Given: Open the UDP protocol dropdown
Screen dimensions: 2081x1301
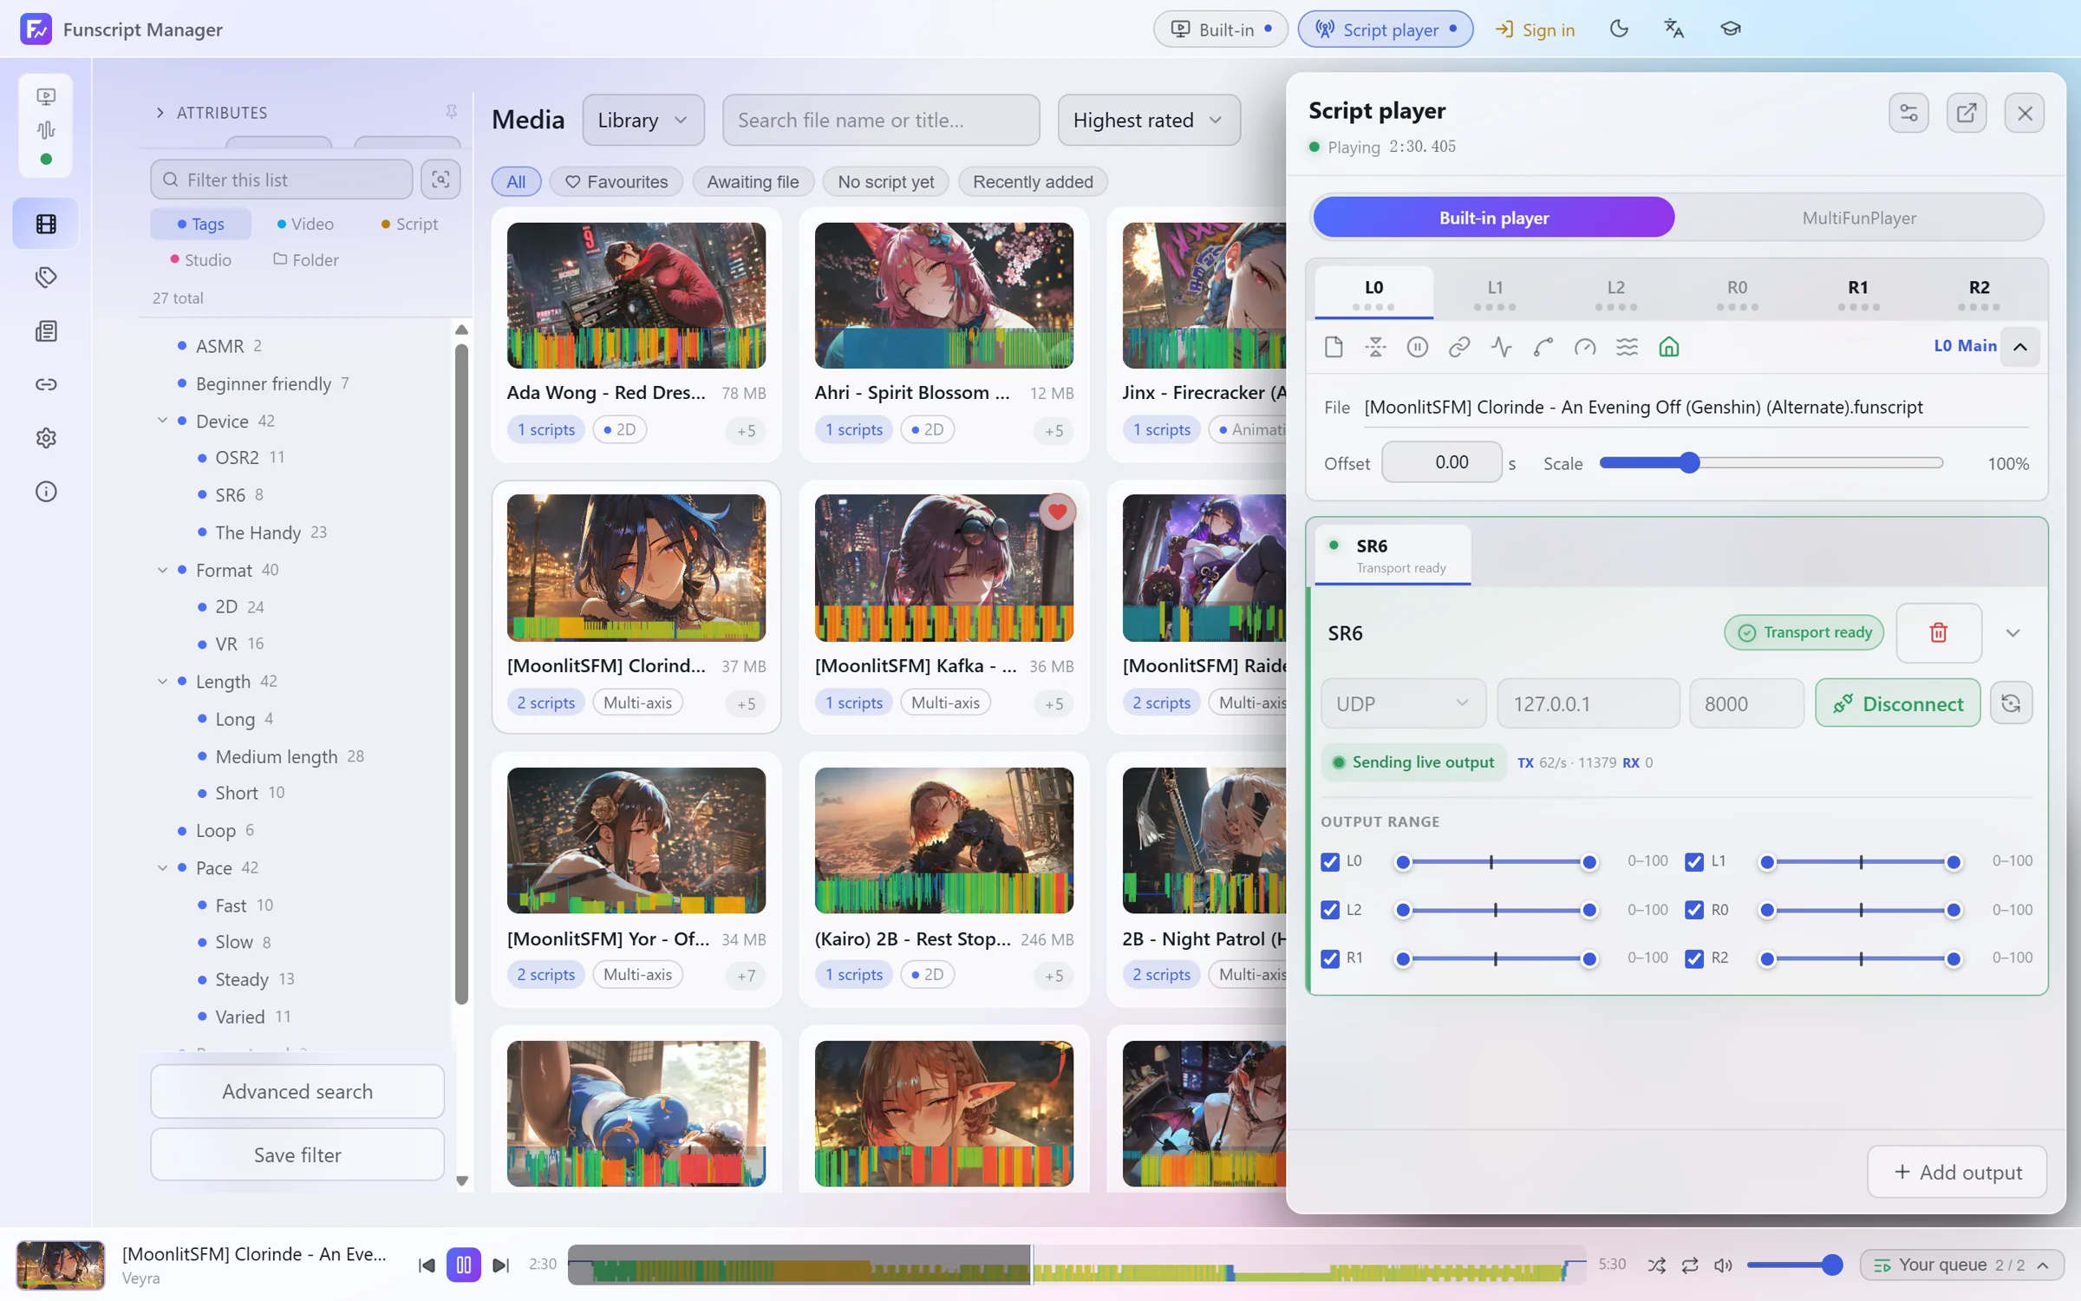Looking at the screenshot, I should pyautogui.click(x=1403, y=703).
